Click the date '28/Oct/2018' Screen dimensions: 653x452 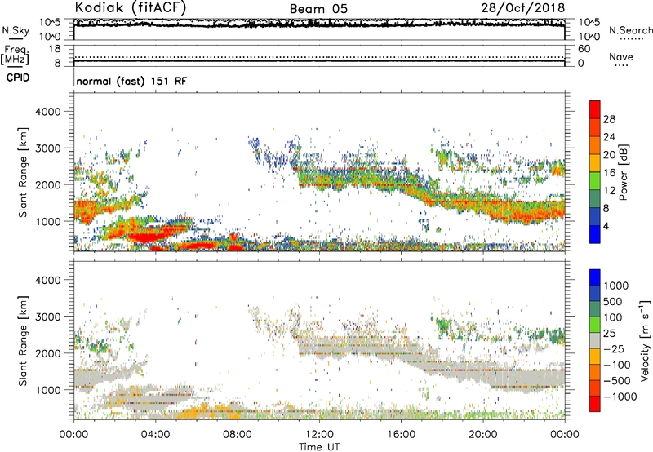523,8
